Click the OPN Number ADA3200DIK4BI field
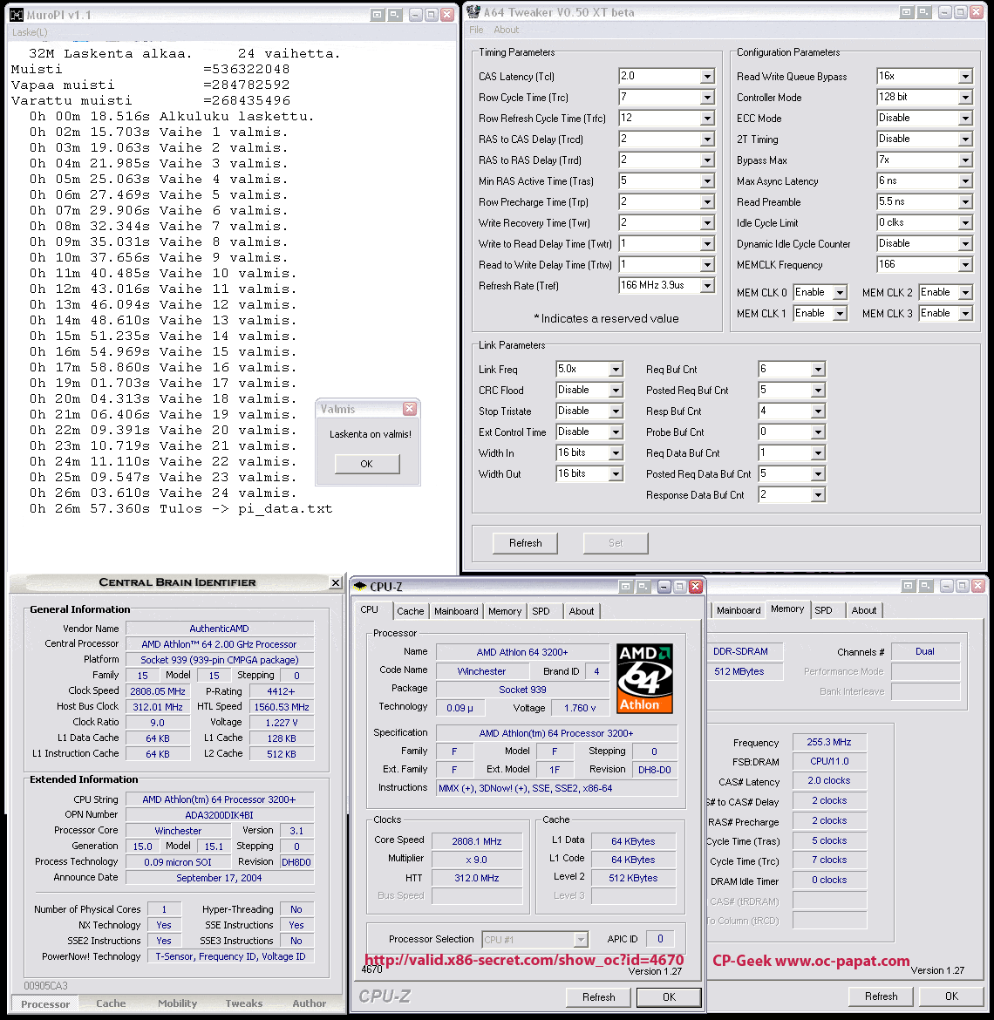 (x=219, y=814)
